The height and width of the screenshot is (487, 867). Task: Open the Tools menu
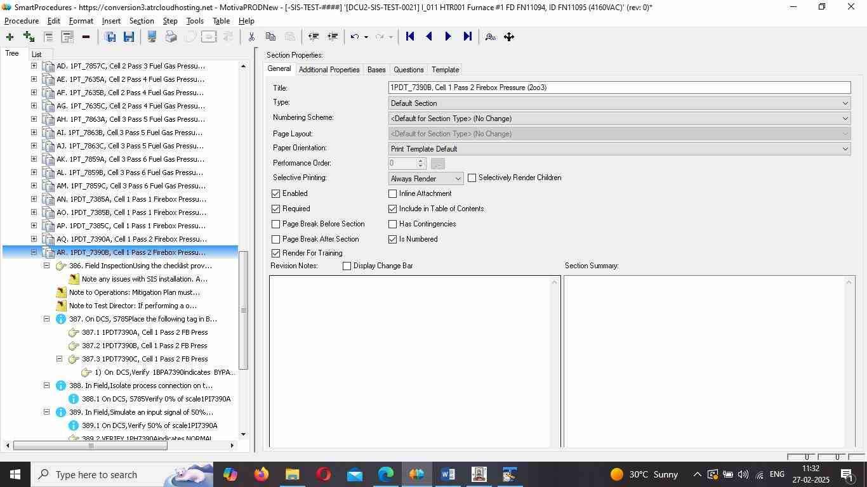click(195, 21)
